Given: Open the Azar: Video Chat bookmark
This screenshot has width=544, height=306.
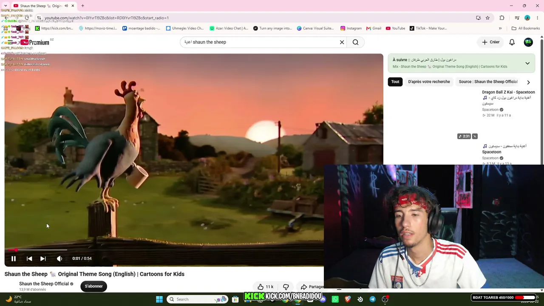Looking at the screenshot, I should pos(229,28).
